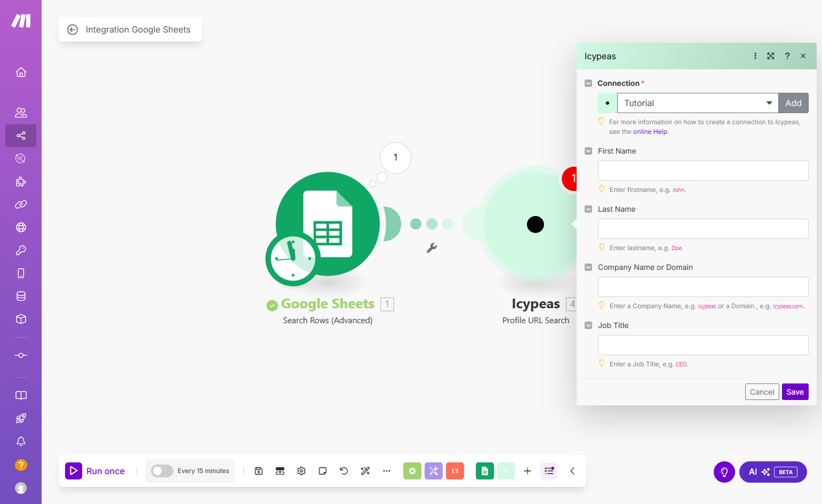Open the Notifications bell icon
Viewport: 822px width, 504px height.
21,441
